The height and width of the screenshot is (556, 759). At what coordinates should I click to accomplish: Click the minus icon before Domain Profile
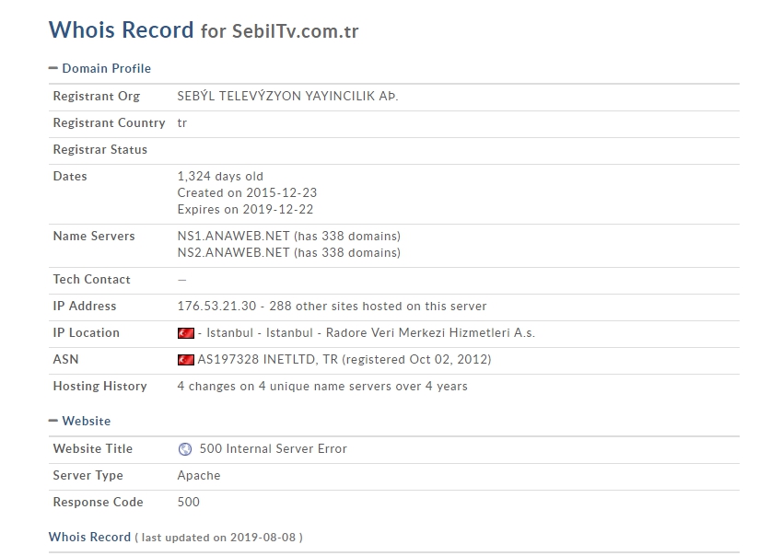point(53,68)
